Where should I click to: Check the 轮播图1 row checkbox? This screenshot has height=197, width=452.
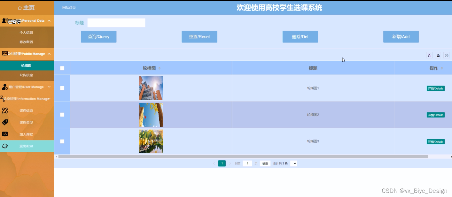(62, 88)
